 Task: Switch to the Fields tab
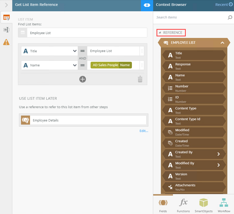163,205
